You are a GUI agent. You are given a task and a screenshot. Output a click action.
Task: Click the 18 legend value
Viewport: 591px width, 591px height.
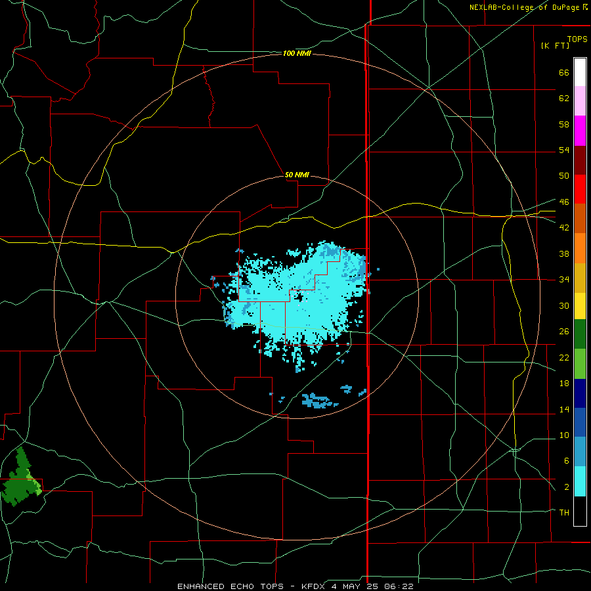click(x=564, y=383)
